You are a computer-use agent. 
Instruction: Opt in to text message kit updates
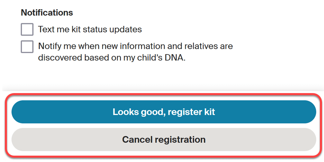[x=27, y=29]
